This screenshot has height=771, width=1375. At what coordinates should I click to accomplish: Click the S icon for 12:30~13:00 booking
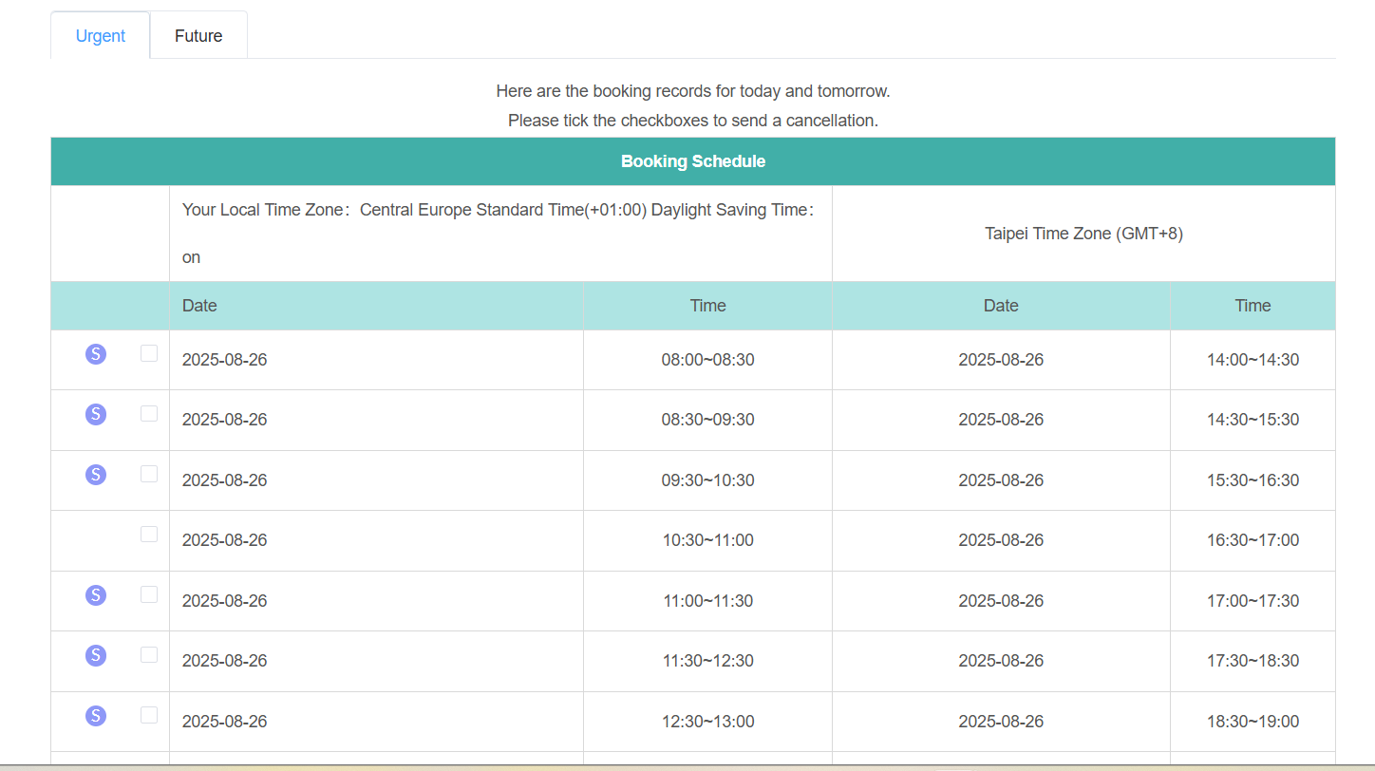point(96,716)
